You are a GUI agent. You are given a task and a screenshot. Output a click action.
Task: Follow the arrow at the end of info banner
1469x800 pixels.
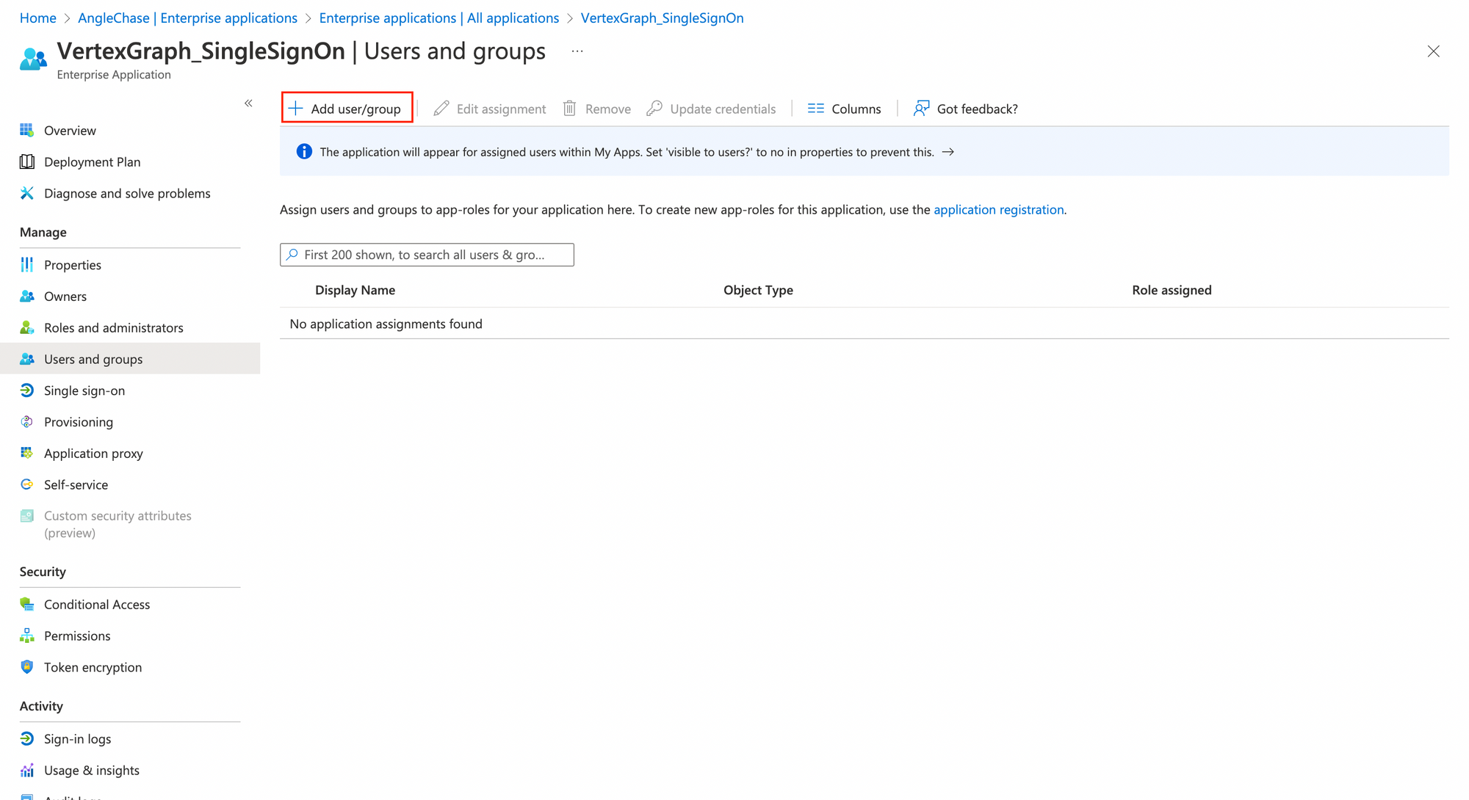pos(948,152)
